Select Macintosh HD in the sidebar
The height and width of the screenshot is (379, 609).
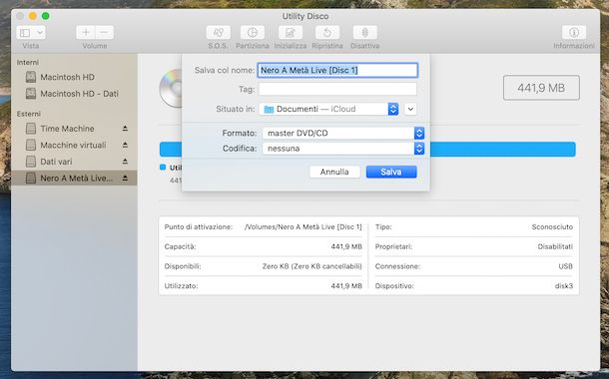coord(74,77)
